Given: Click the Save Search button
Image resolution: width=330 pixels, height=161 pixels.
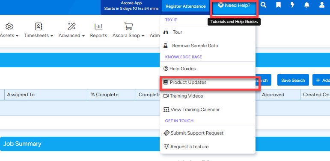Looking at the screenshot, I should click(x=293, y=80).
